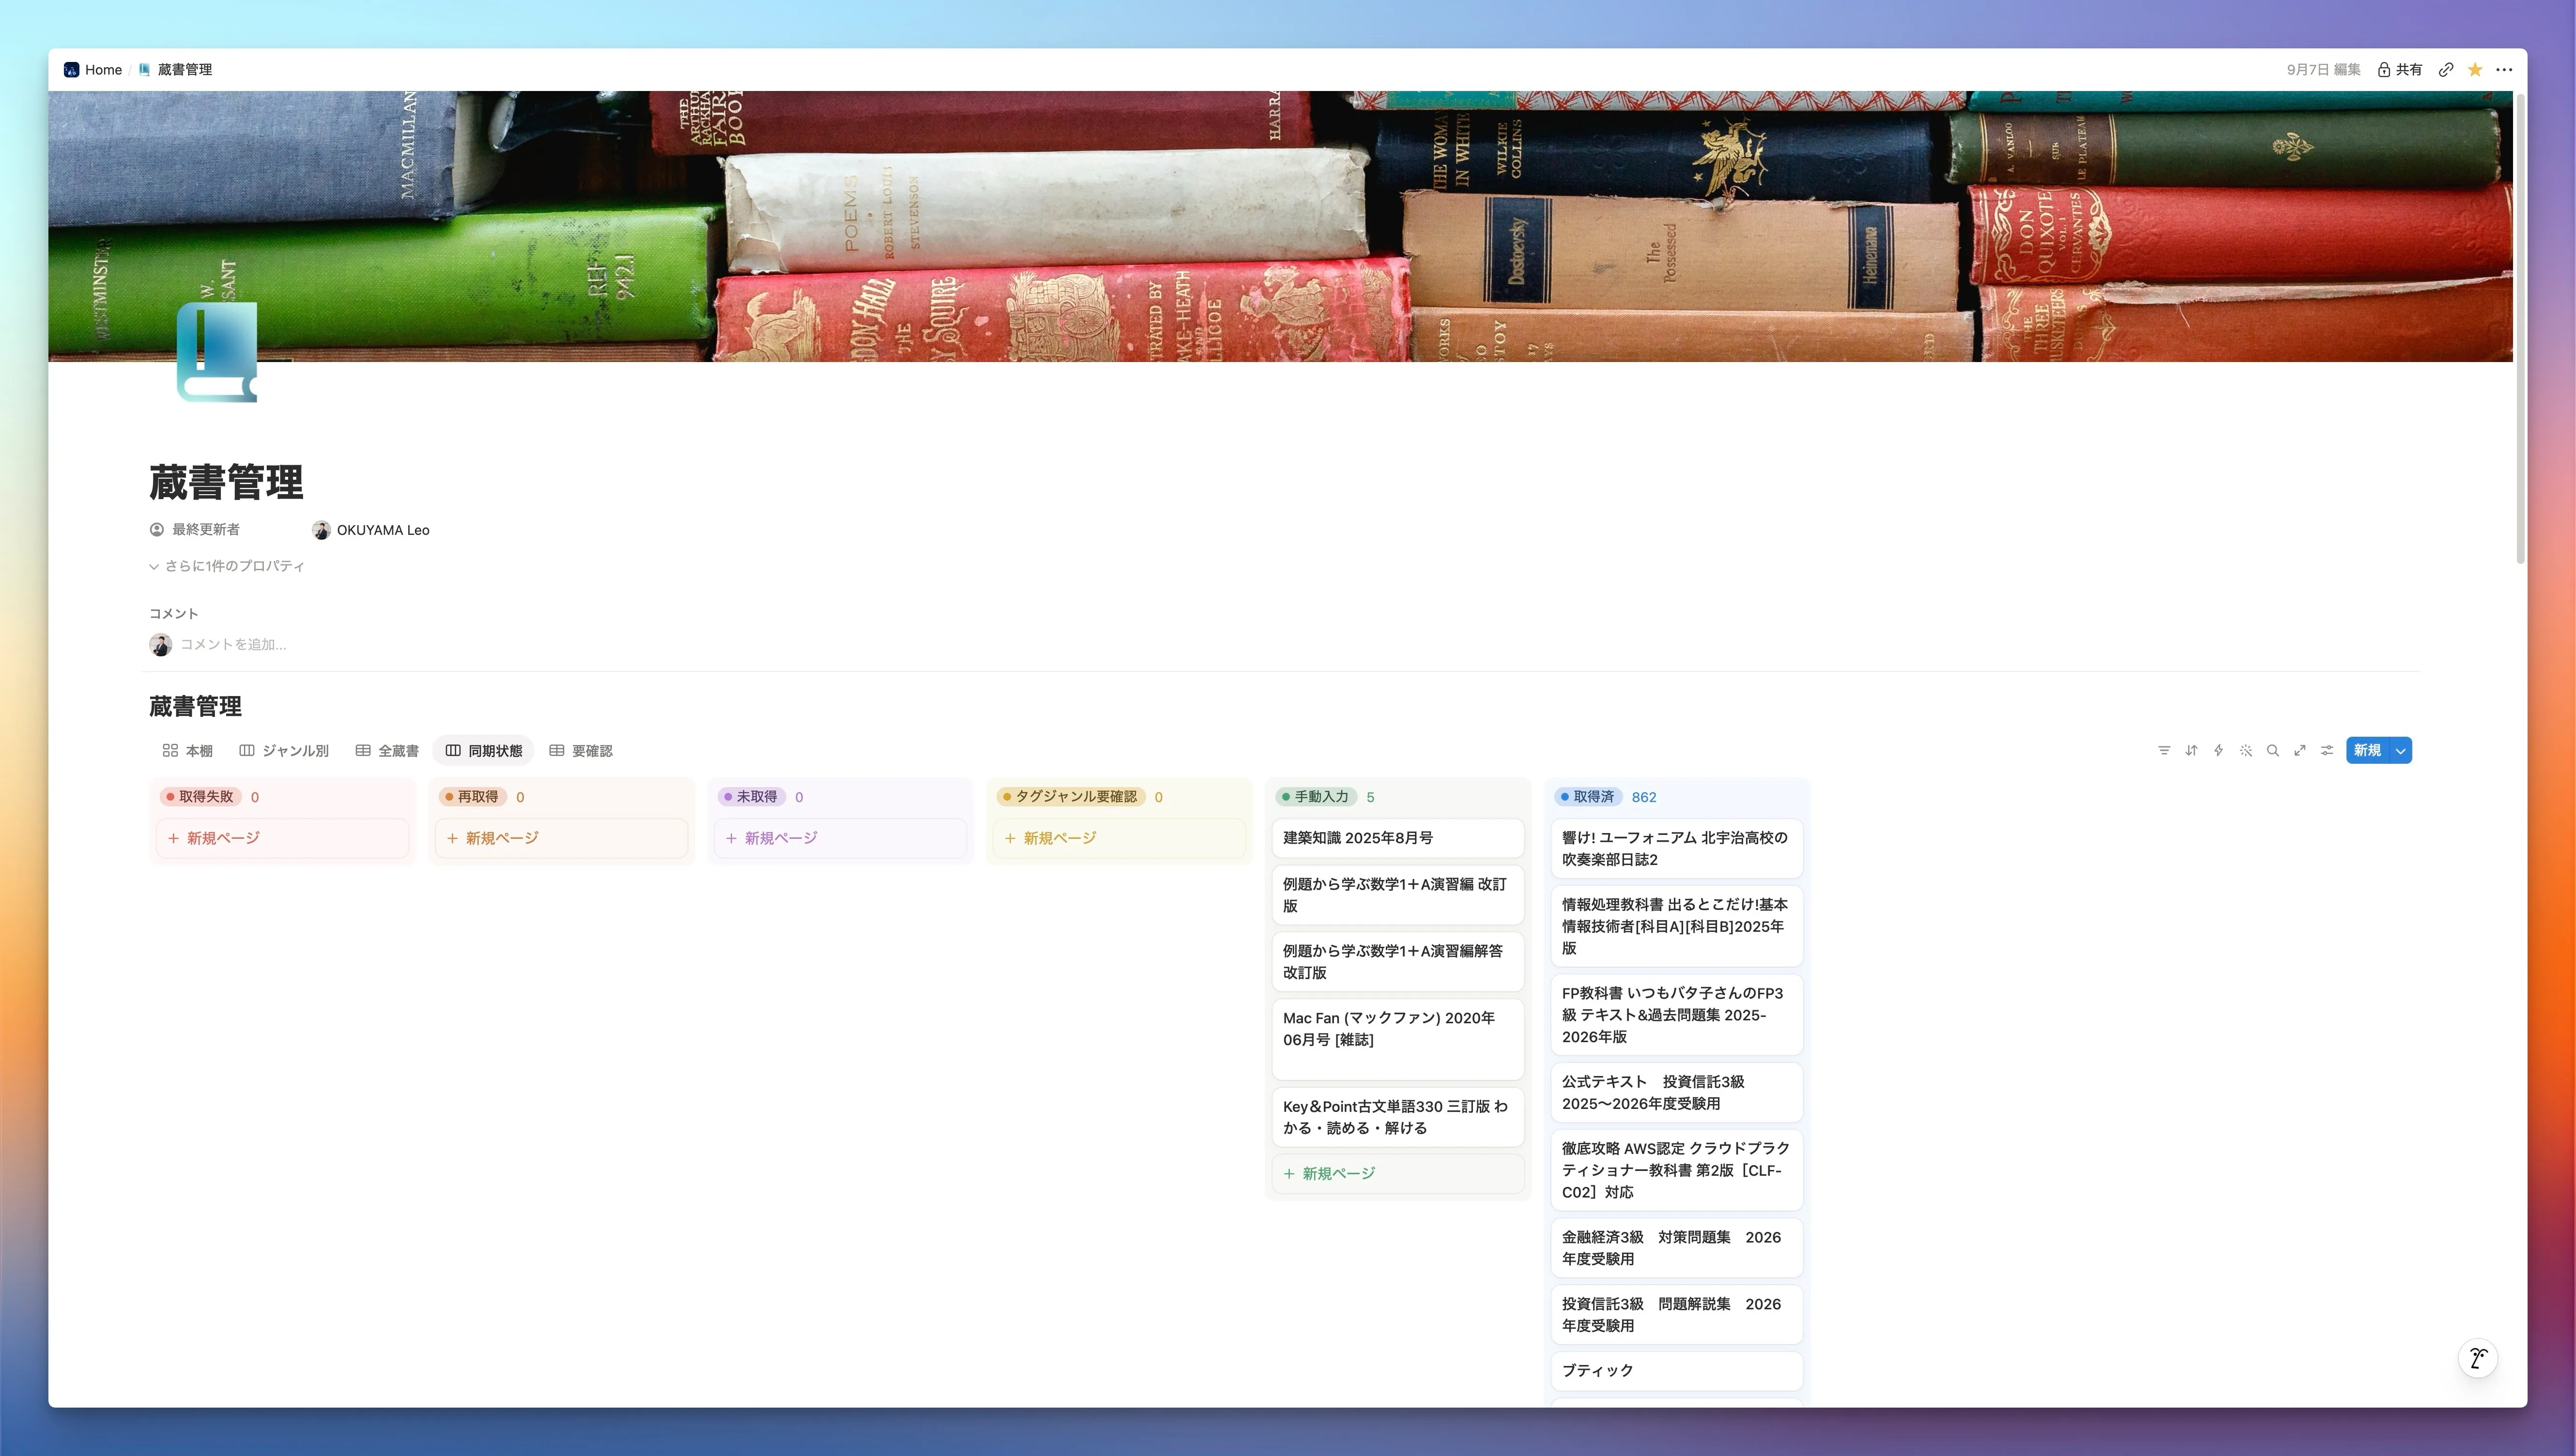Open the Key&Point古文単語330 card
This screenshot has height=1456, width=2576.
(1397, 1117)
